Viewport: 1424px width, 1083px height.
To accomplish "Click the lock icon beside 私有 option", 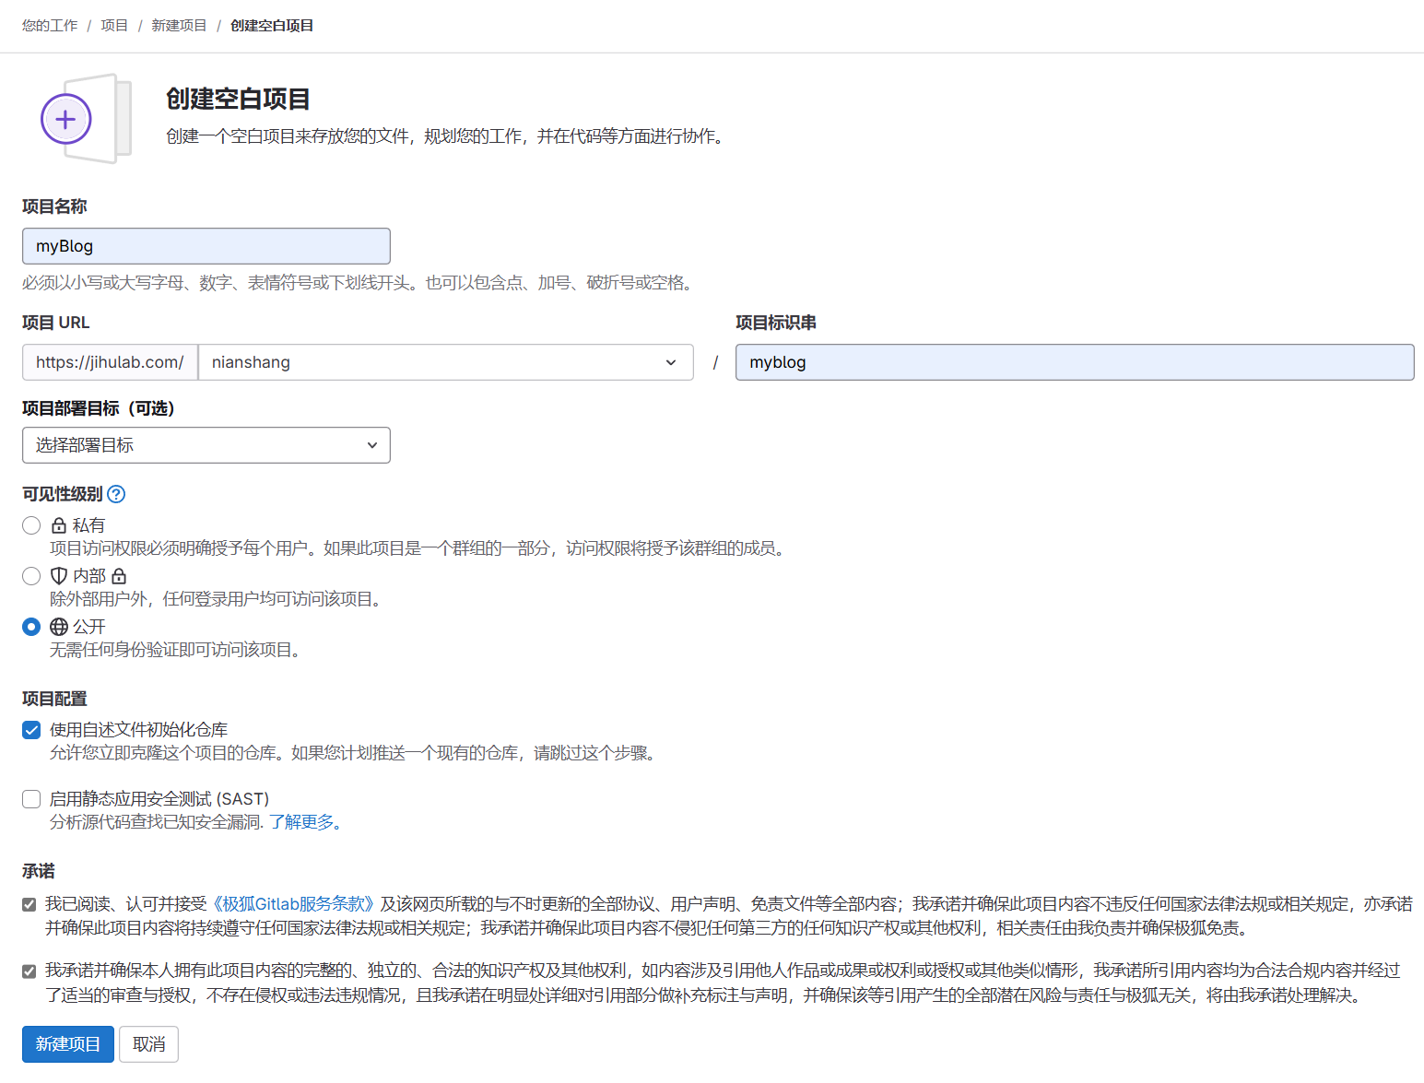I will (58, 524).
